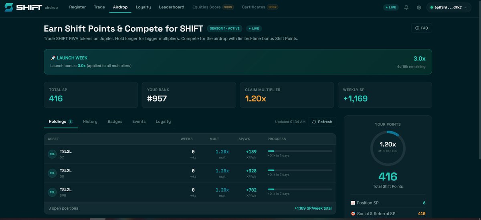Switch to the History tab
481x220 pixels.
90,122
